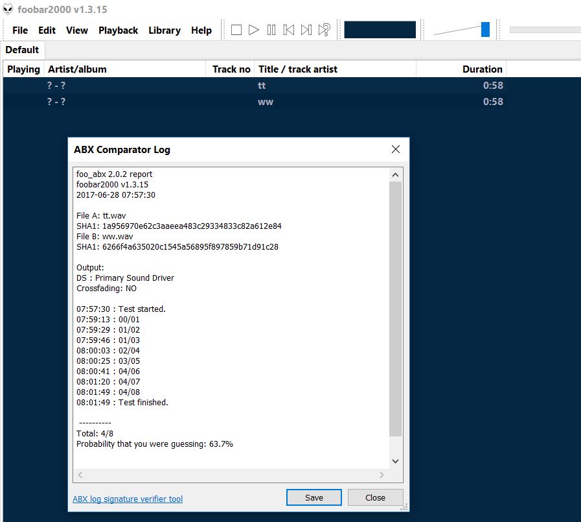Open the Library menu
Screen dimensions: 581x522
pos(165,30)
